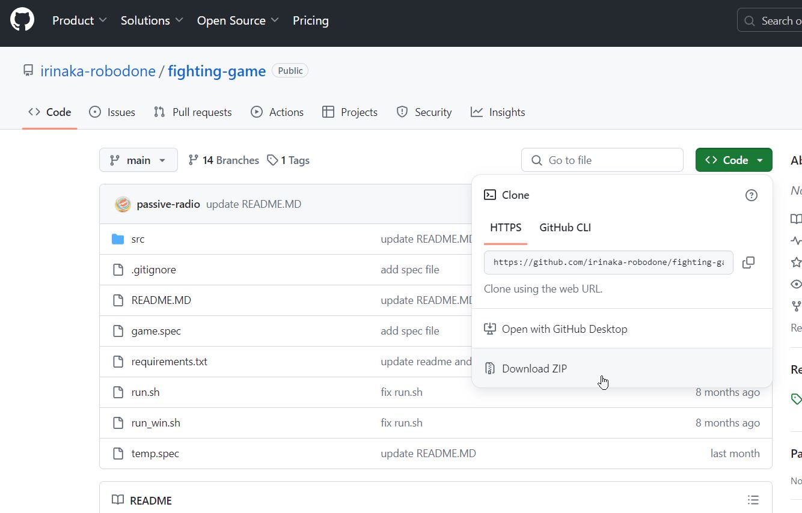Screen dimensions: 802x513
Task: Click the src folder icon
Action: coord(118,239)
